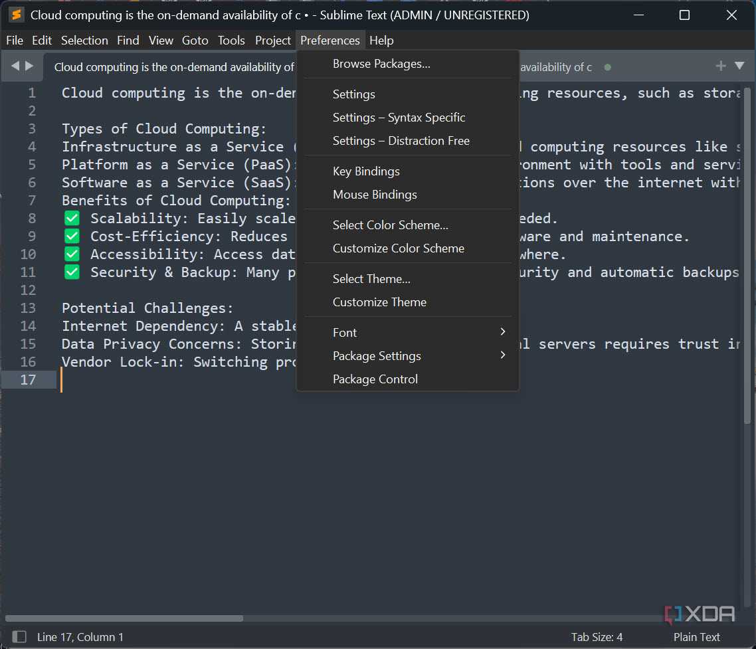Close the Sublime Text window
Image resolution: width=756 pixels, height=649 pixels.
[x=731, y=15]
